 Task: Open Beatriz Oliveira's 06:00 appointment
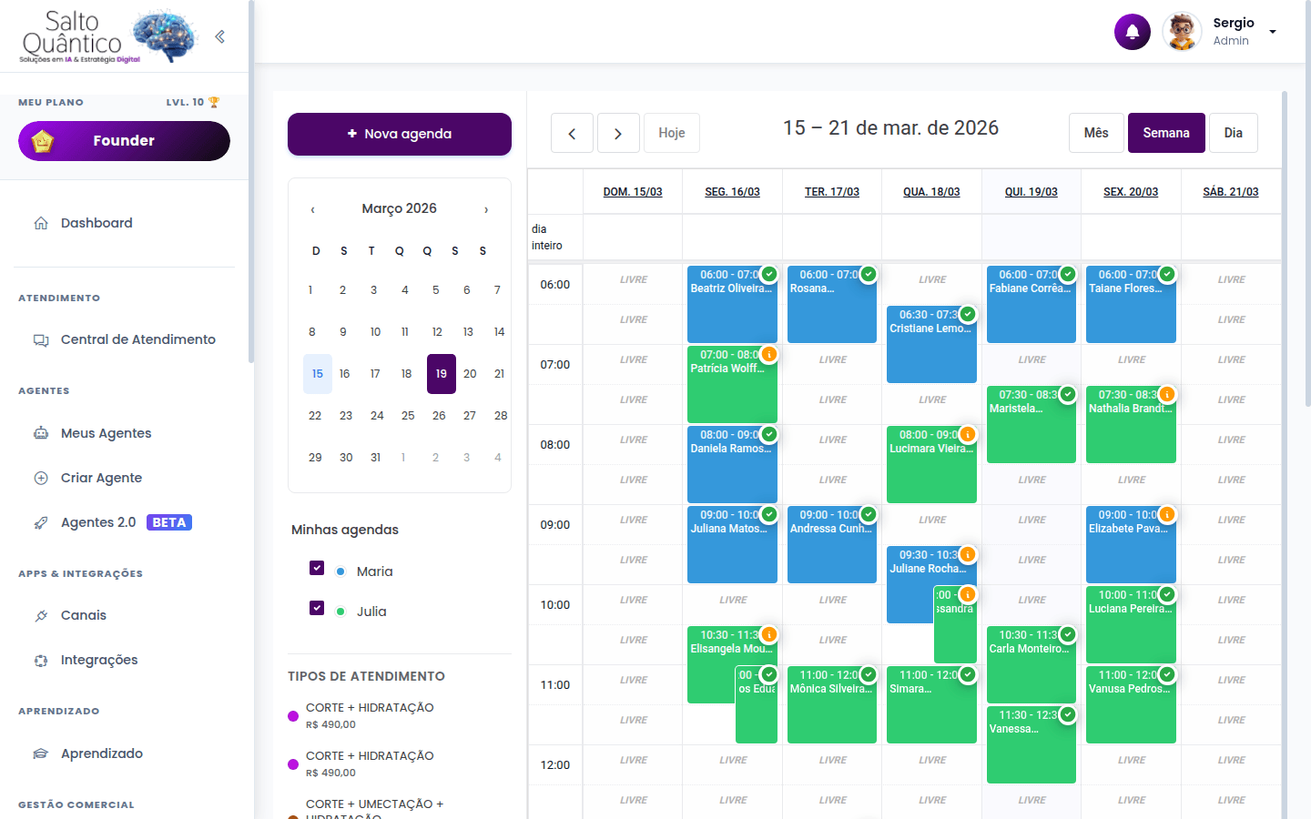pyautogui.click(x=732, y=304)
